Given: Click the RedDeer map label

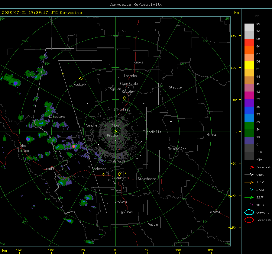Looking at the screenshot, I should click(x=128, y=92).
